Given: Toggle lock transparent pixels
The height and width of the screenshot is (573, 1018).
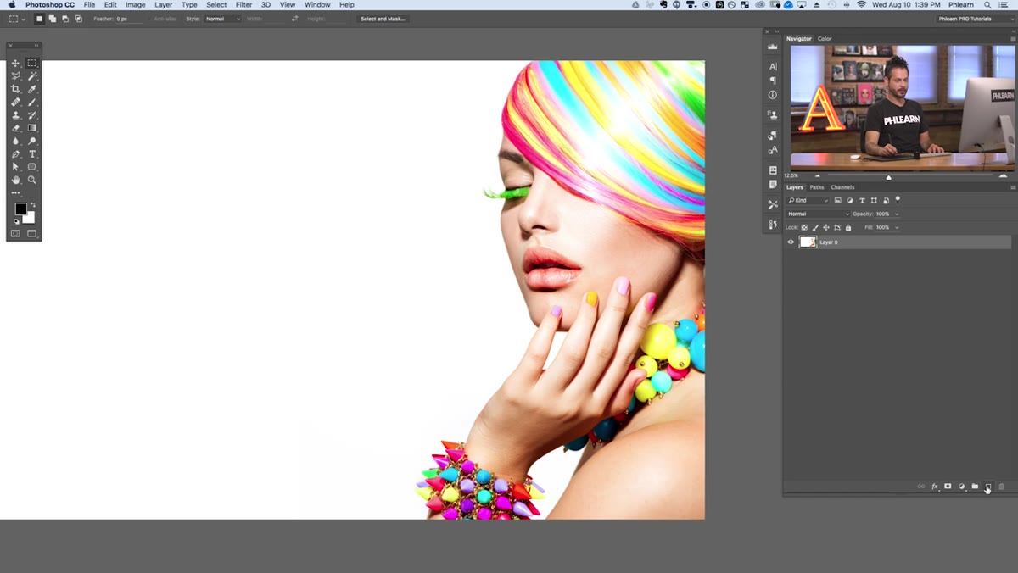Looking at the screenshot, I should click(804, 227).
